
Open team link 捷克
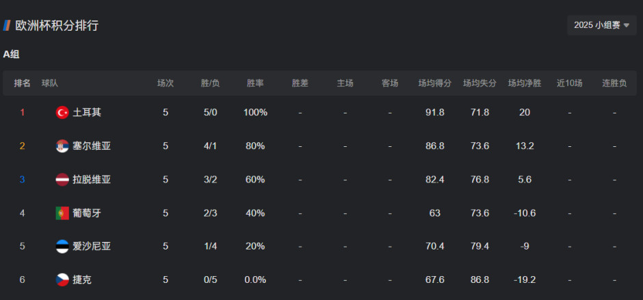coord(82,279)
